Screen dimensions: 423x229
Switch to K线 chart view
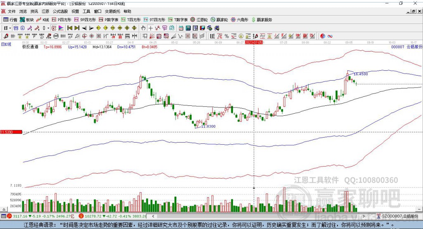pyautogui.click(x=43, y=20)
